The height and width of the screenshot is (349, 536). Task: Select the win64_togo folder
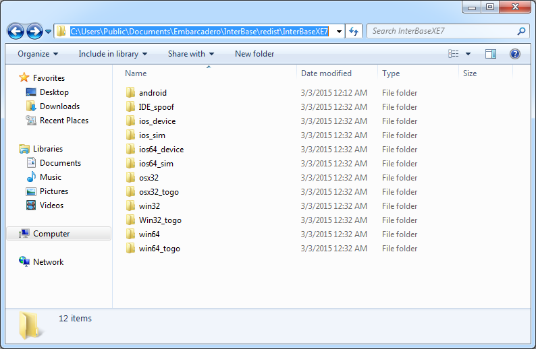point(159,249)
